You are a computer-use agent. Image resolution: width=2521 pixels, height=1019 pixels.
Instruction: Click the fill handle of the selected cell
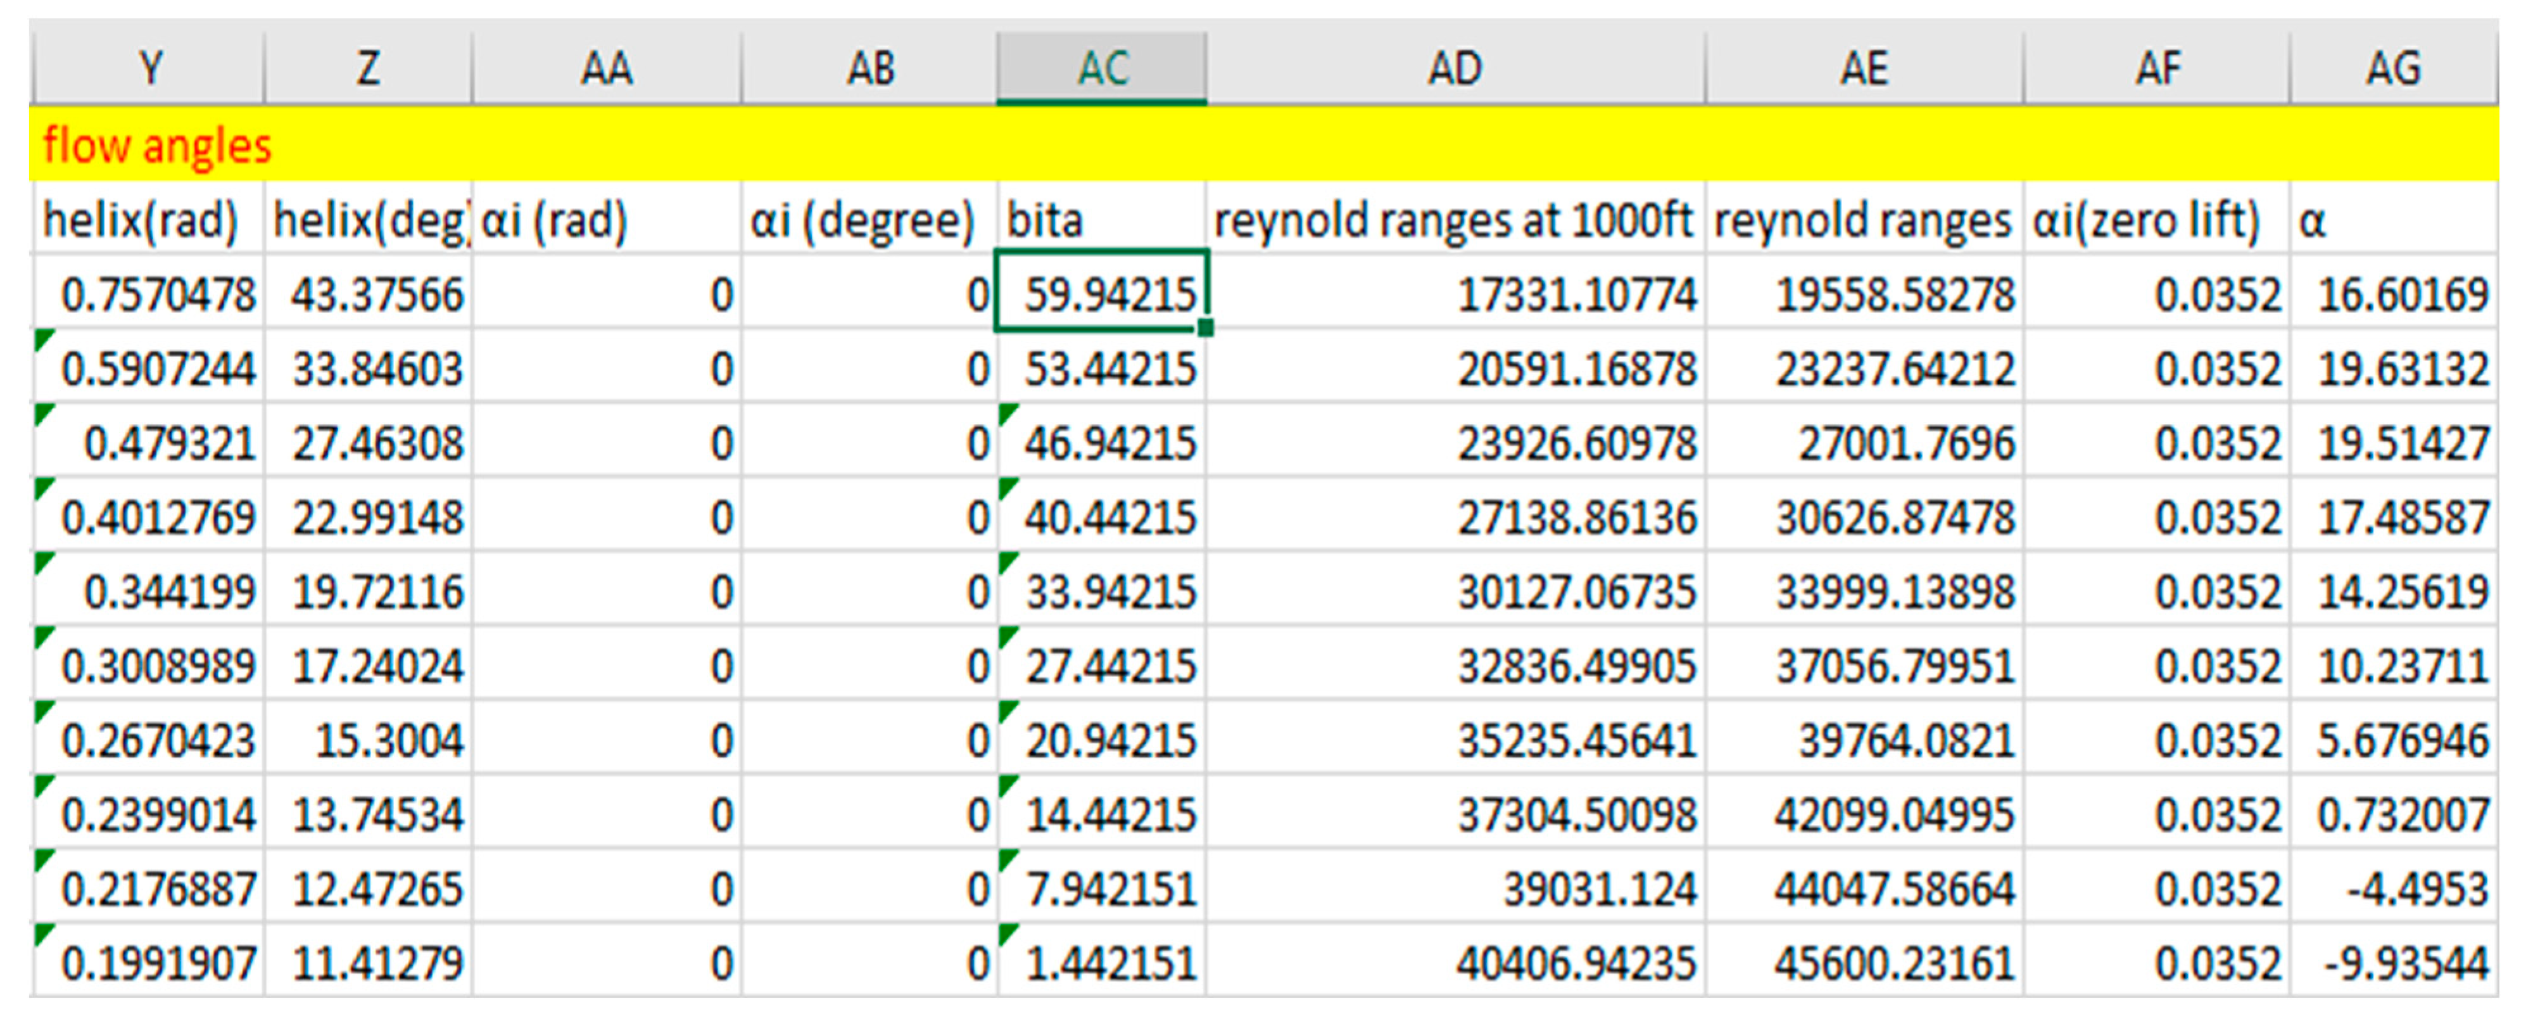point(1206,329)
